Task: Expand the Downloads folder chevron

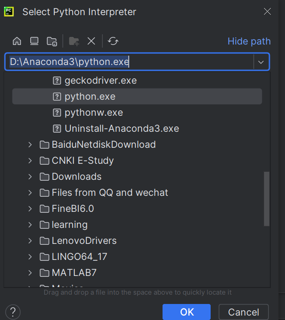Action: (x=30, y=177)
